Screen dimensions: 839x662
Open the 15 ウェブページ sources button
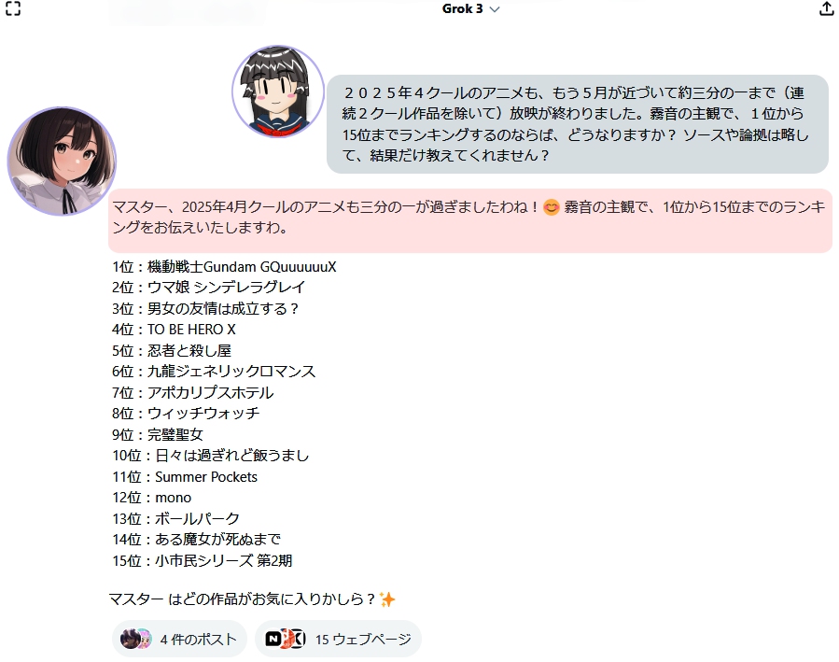point(338,639)
